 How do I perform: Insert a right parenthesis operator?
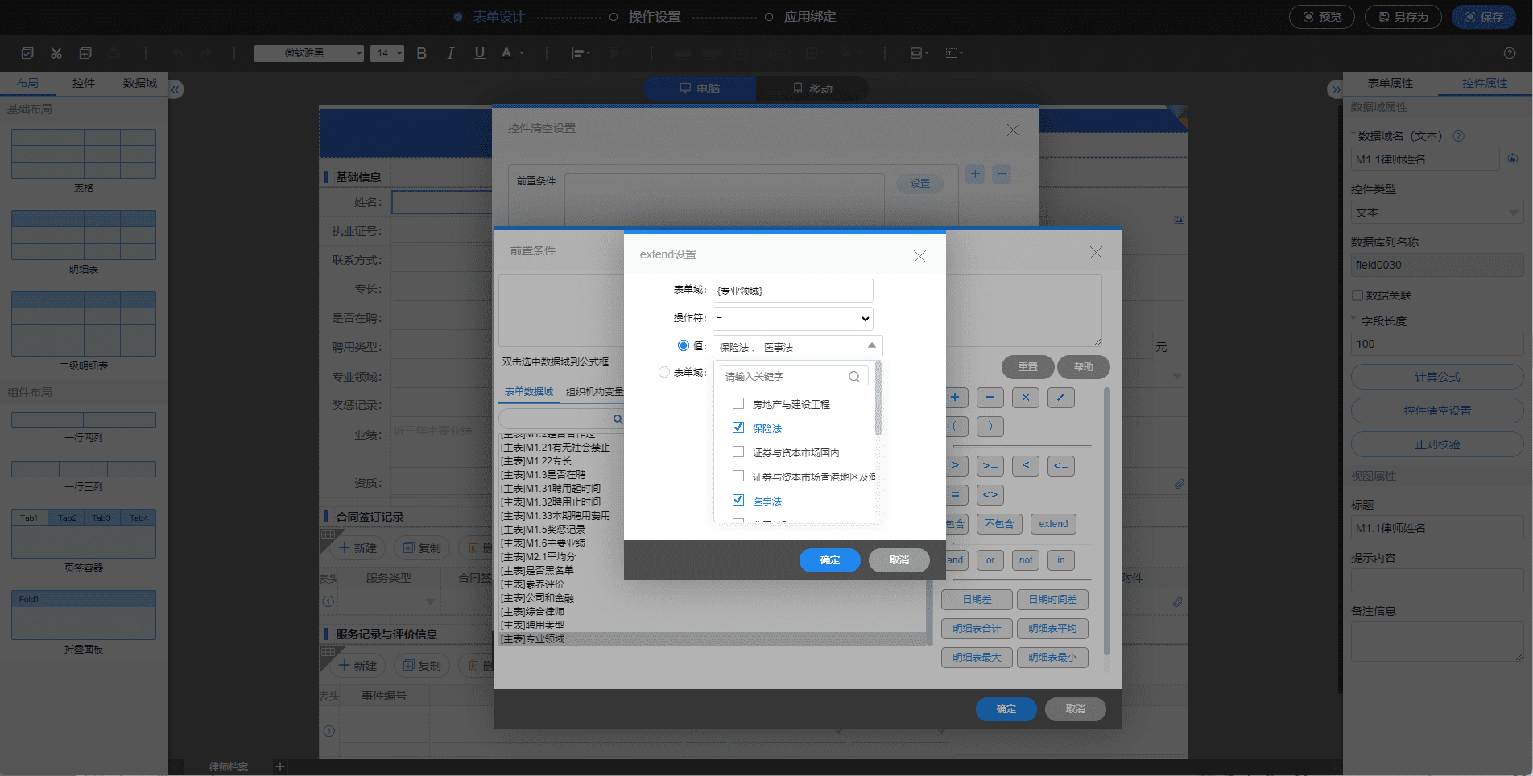tap(990, 427)
